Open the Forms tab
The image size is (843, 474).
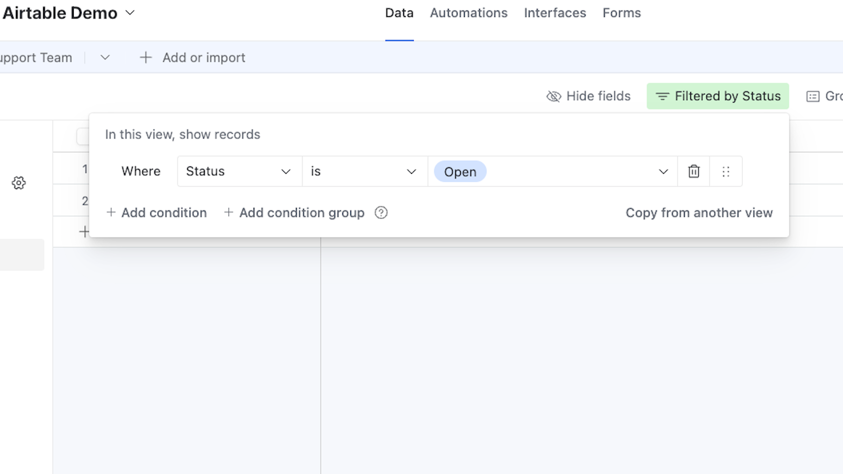(x=622, y=13)
